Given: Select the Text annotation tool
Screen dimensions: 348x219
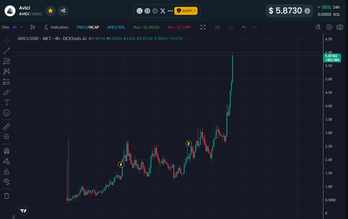Looking at the screenshot, I should 7,102.
